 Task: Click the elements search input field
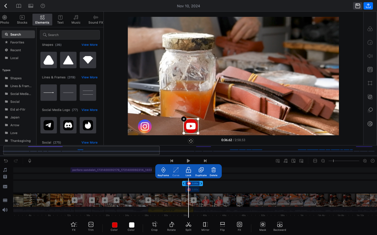[x=70, y=35]
